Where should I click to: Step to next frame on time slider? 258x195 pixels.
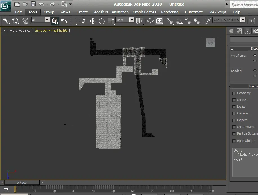[x=42, y=183]
